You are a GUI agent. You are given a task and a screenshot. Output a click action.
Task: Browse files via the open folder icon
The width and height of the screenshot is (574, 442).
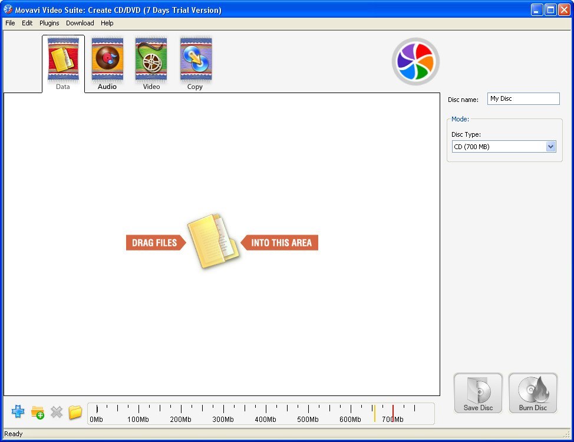tap(75, 412)
